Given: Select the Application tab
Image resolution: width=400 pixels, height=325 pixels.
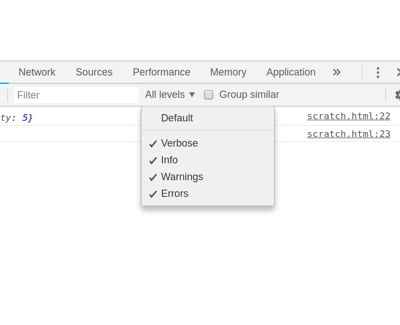Looking at the screenshot, I should (x=291, y=72).
